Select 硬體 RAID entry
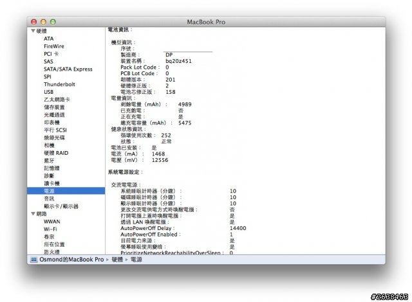Screen dimensions: 412x302 coord(56,153)
